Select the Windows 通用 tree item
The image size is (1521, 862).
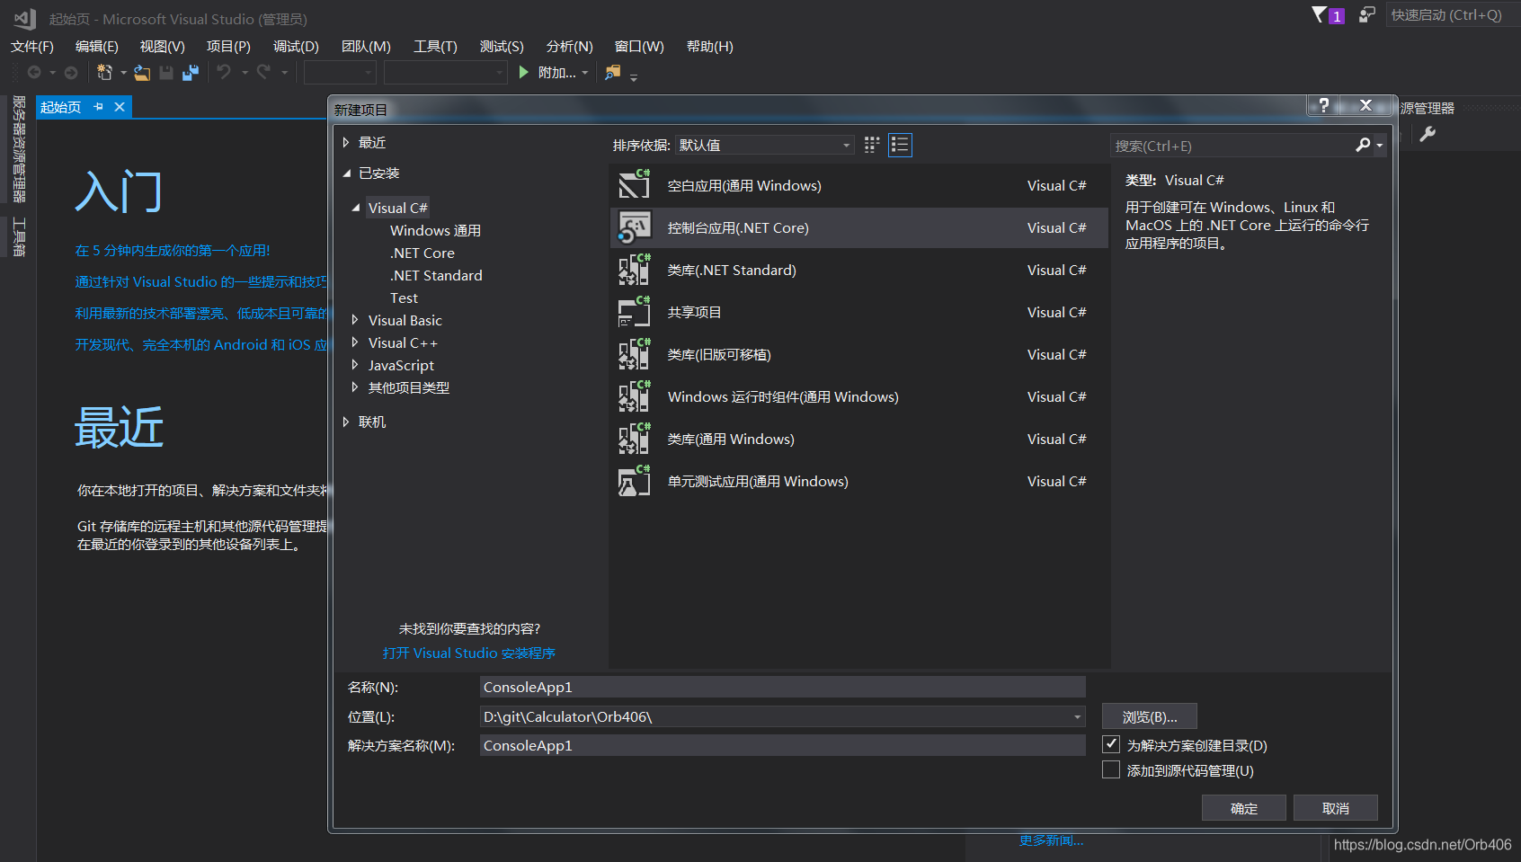[x=435, y=230]
